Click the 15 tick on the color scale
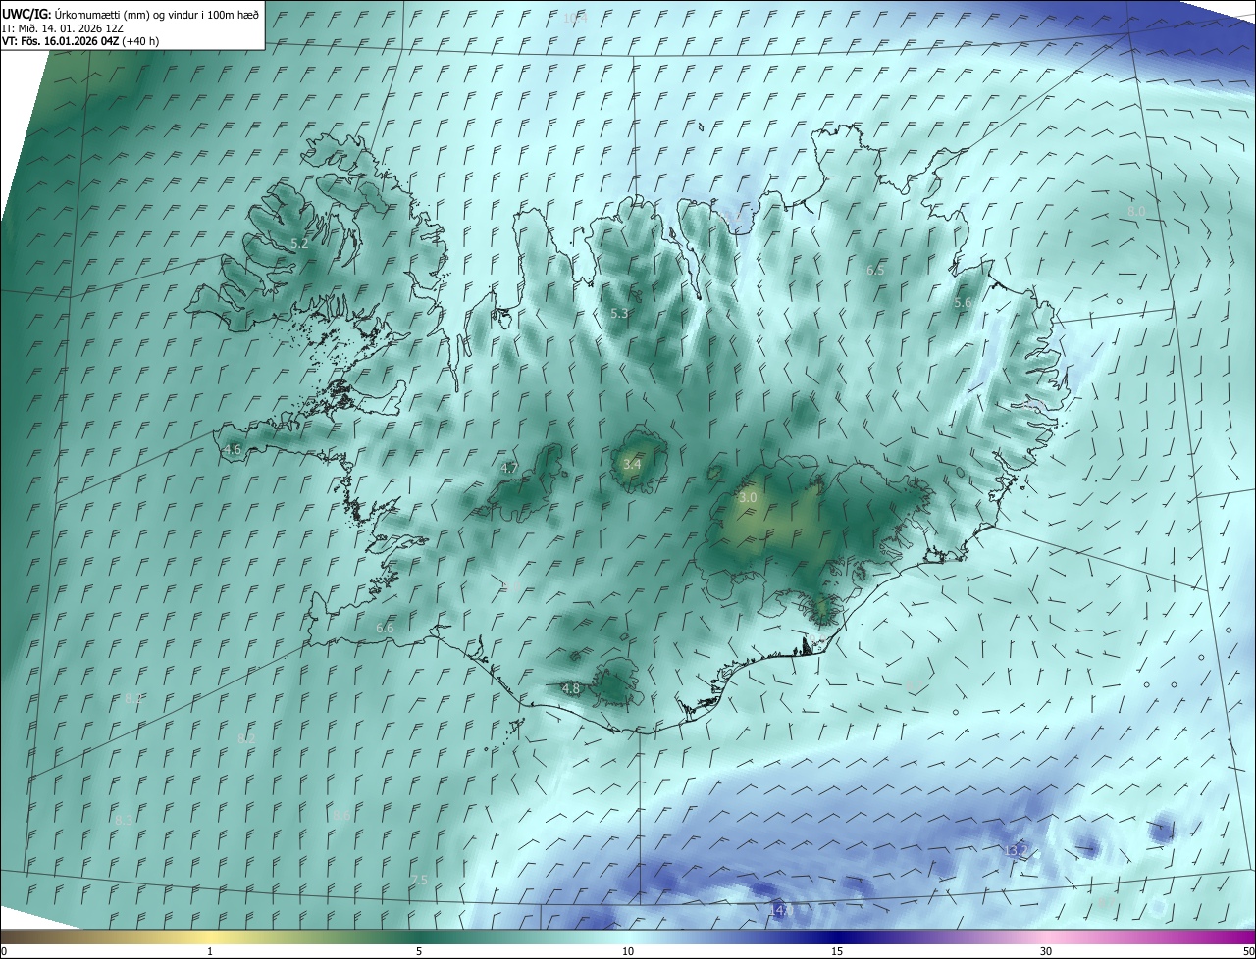Image resolution: width=1256 pixels, height=959 pixels. tap(837, 951)
